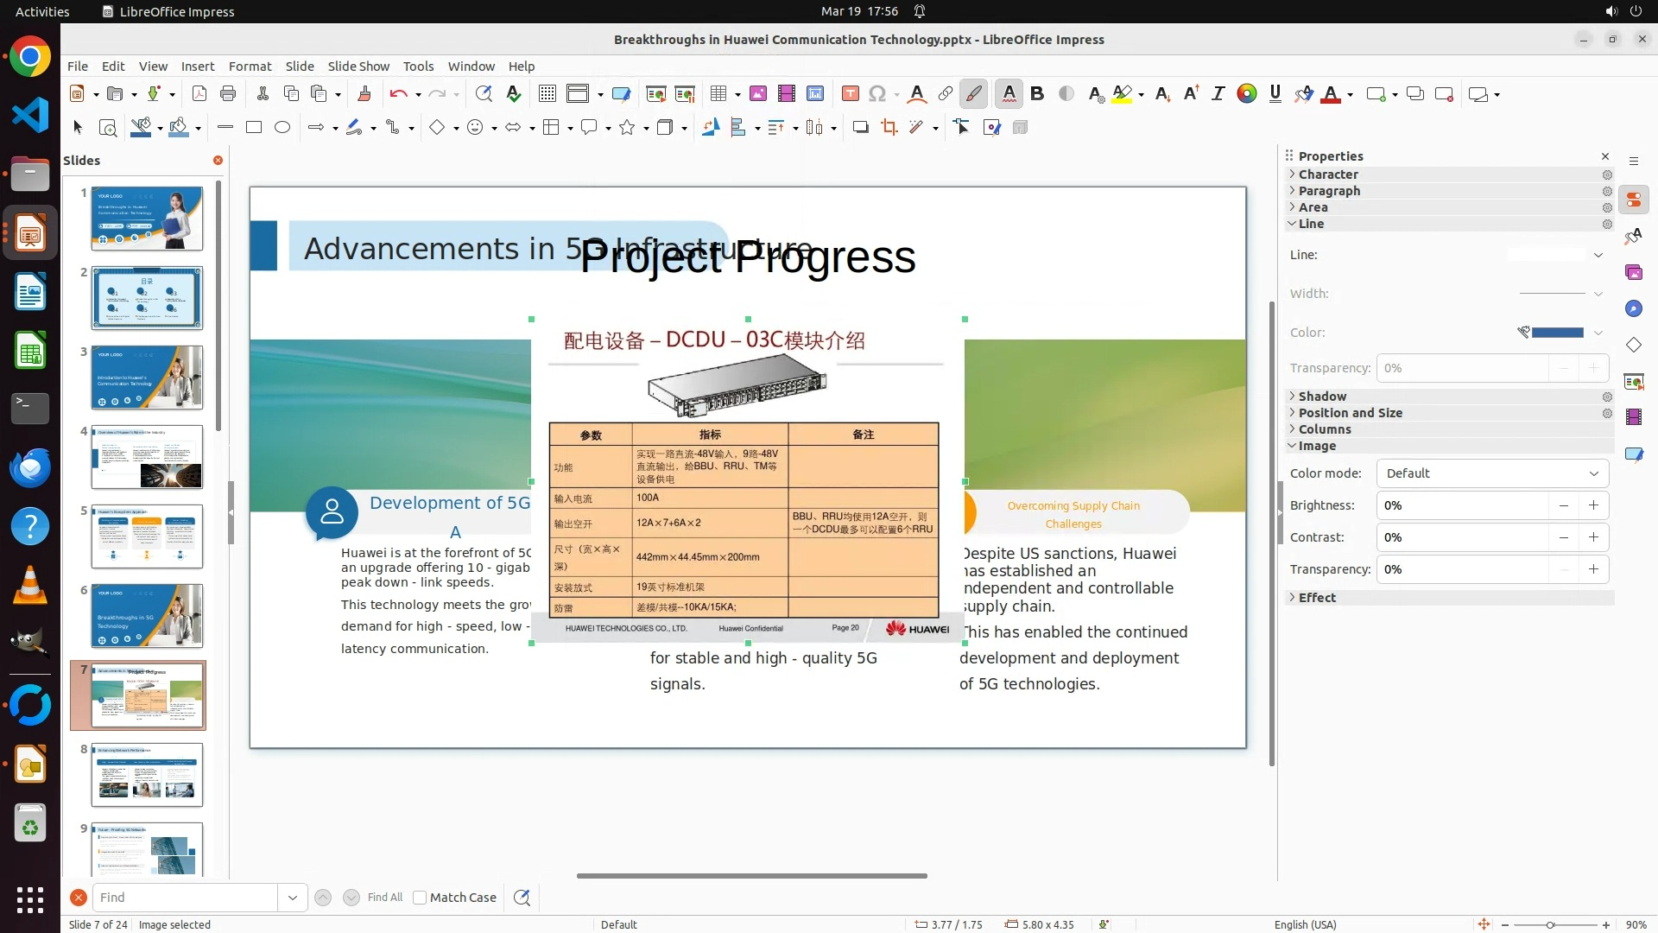This screenshot has width=1658, height=933.
Task: Expand the Position and Size section
Action: click(x=1350, y=413)
